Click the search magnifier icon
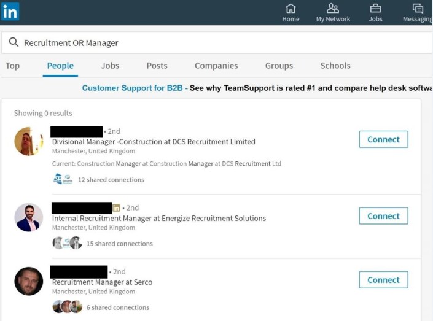Screen dimensions: 433x321 [14, 42]
